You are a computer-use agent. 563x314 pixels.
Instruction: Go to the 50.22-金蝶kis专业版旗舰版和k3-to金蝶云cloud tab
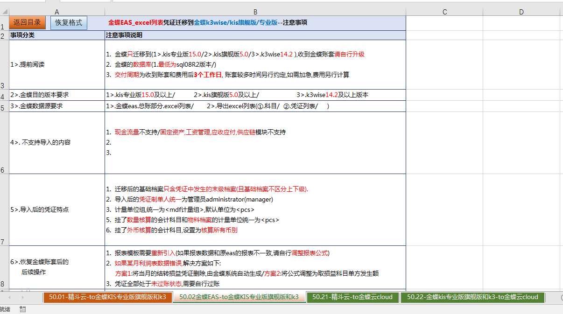click(x=472, y=297)
